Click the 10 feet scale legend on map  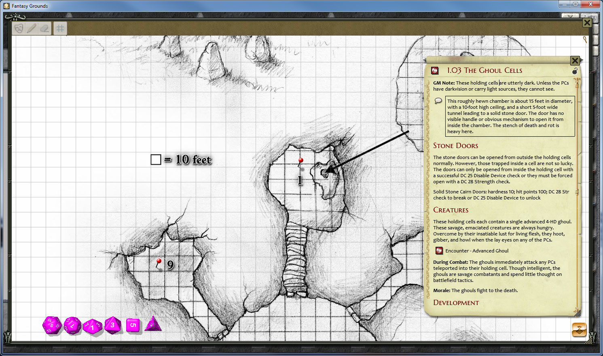[181, 159]
